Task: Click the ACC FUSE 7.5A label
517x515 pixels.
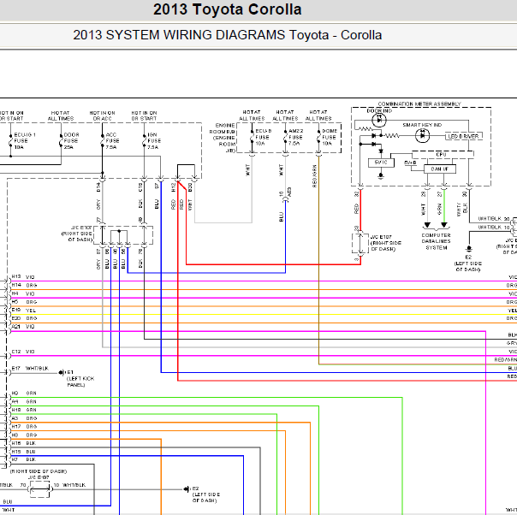Action: coord(112,140)
